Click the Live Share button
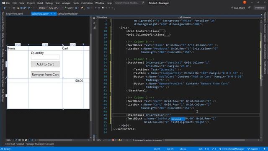 238,8
